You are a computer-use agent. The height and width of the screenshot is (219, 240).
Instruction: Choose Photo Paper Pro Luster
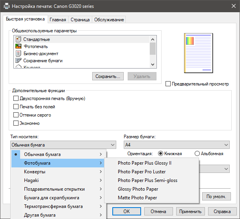pyautogui.click(x=152, y=172)
